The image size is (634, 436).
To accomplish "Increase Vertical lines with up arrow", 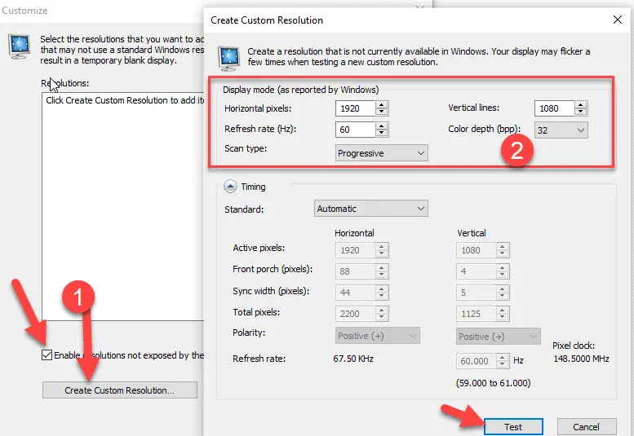I will 581,105.
